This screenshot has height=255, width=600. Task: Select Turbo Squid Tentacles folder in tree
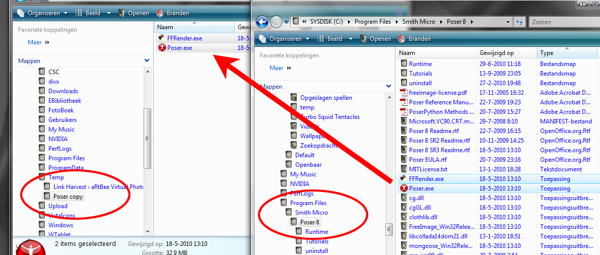click(x=330, y=117)
